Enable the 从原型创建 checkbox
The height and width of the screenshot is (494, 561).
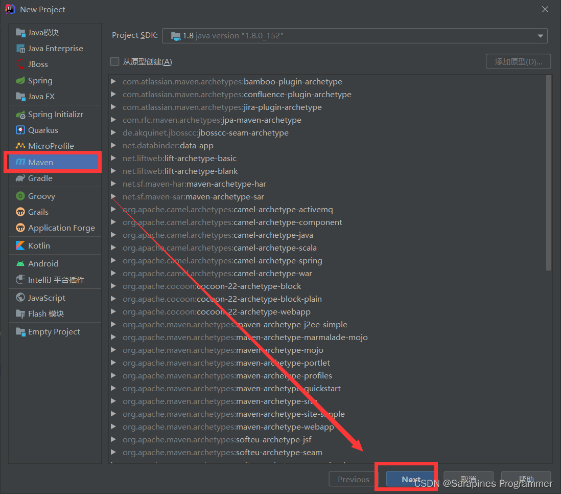pos(114,61)
